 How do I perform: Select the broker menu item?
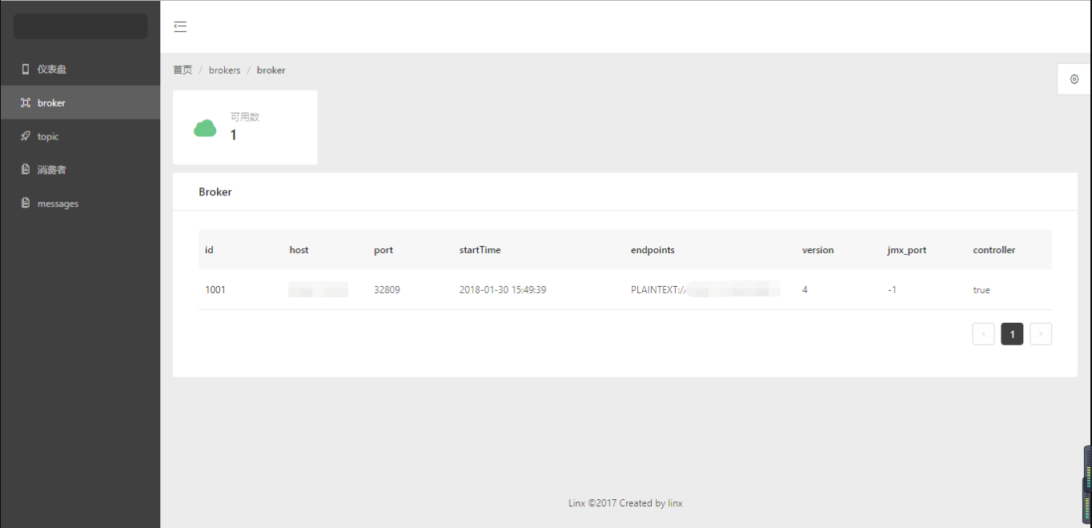click(80, 103)
